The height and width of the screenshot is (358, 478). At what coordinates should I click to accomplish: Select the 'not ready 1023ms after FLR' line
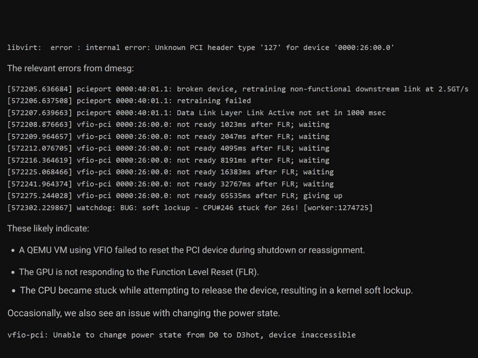(168, 125)
